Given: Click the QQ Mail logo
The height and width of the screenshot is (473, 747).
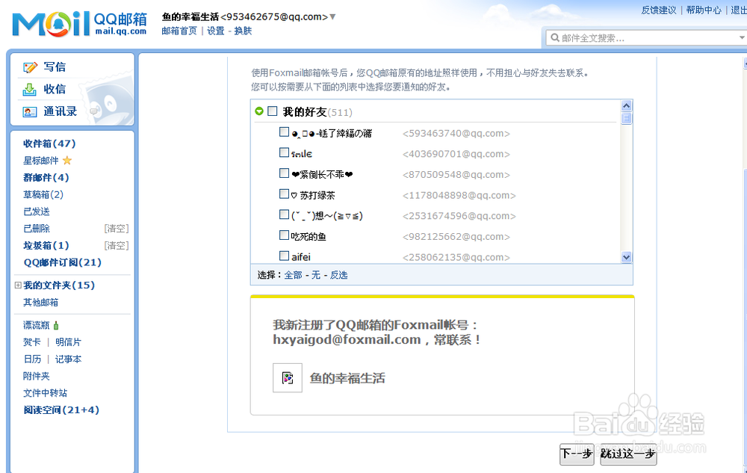Looking at the screenshot, I should click(x=80, y=24).
